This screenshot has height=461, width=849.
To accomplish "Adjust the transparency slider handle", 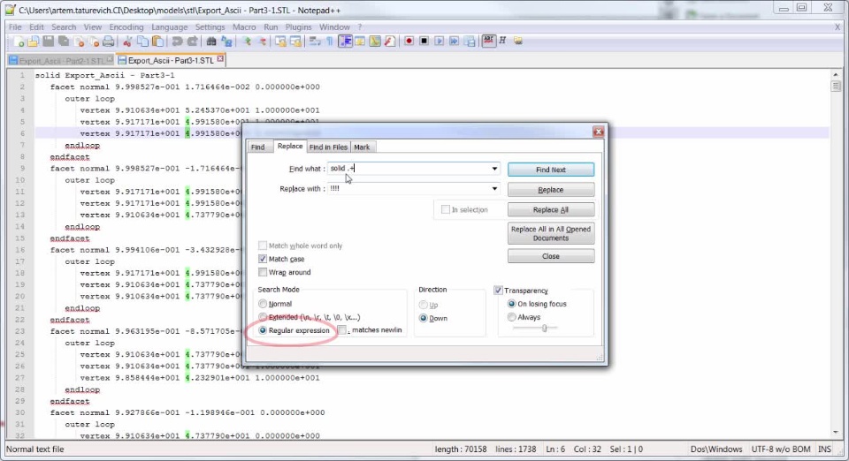I will coord(544,328).
